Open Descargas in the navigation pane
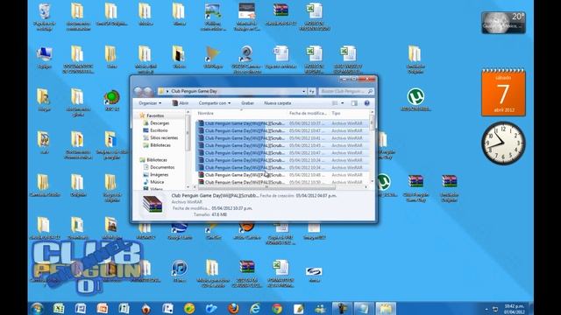Image resolution: width=561 pixels, height=315 pixels. [x=160, y=123]
